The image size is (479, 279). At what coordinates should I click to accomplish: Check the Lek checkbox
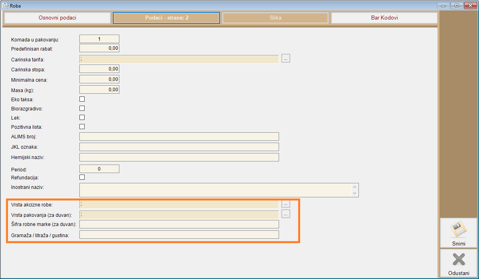pyautogui.click(x=82, y=118)
